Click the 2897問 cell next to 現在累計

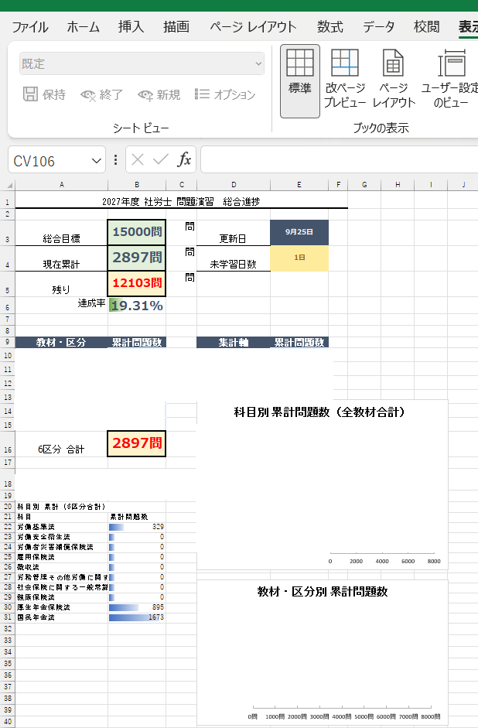click(x=137, y=258)
